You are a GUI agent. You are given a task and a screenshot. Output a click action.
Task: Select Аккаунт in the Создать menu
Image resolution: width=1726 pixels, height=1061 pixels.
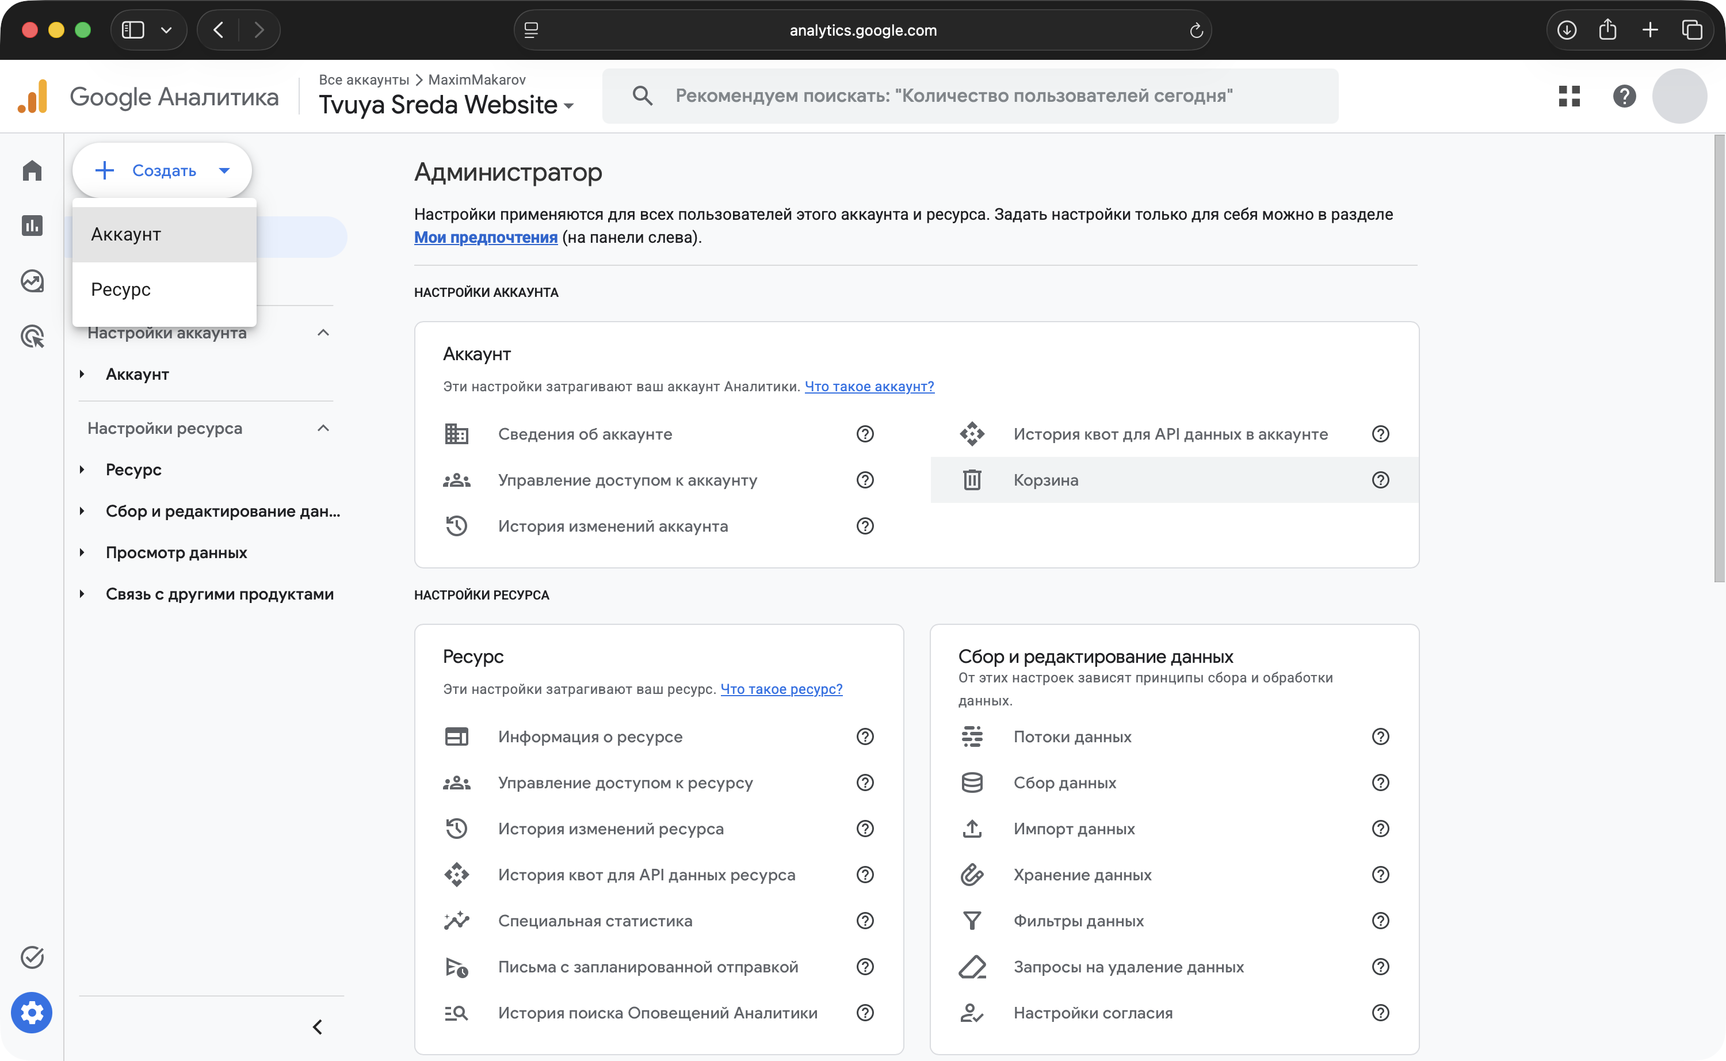[165, 234]
